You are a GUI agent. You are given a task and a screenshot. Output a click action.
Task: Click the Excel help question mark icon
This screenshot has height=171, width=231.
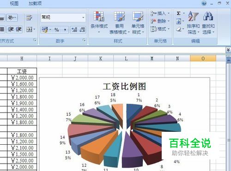coord(204,3)
